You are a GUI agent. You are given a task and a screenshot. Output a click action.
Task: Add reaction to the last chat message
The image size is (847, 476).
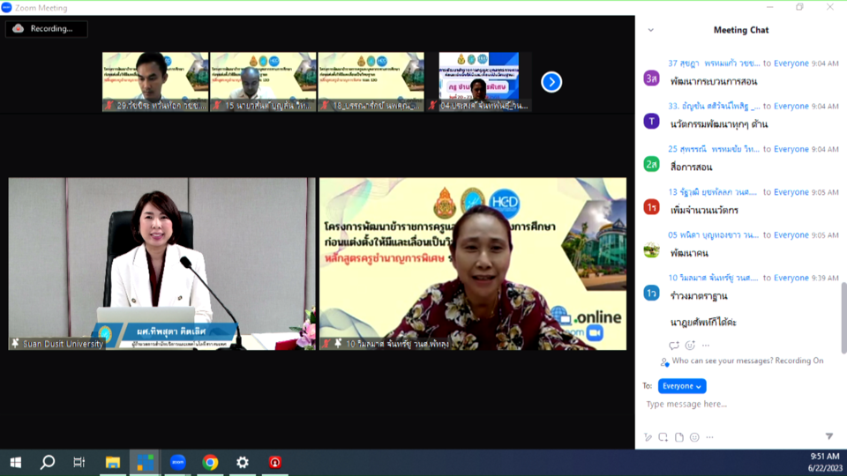690,346
